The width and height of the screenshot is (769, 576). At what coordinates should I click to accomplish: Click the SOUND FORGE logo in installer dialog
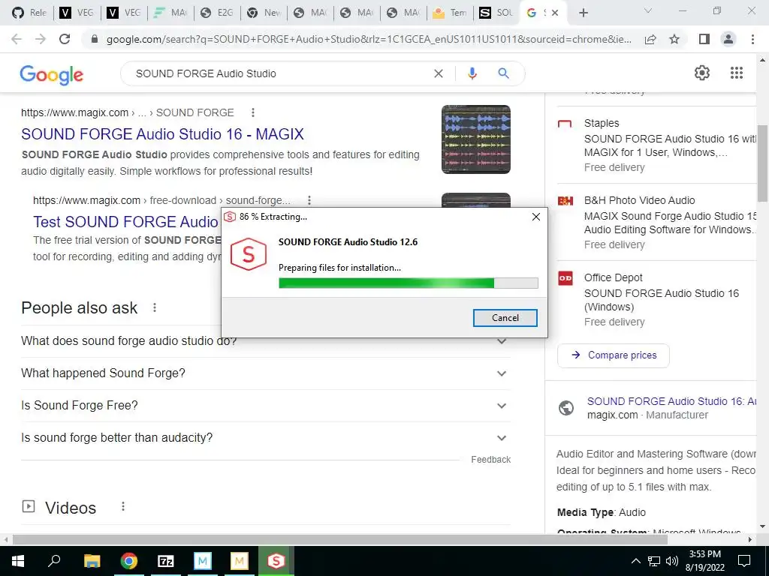(x=248, y=254)
